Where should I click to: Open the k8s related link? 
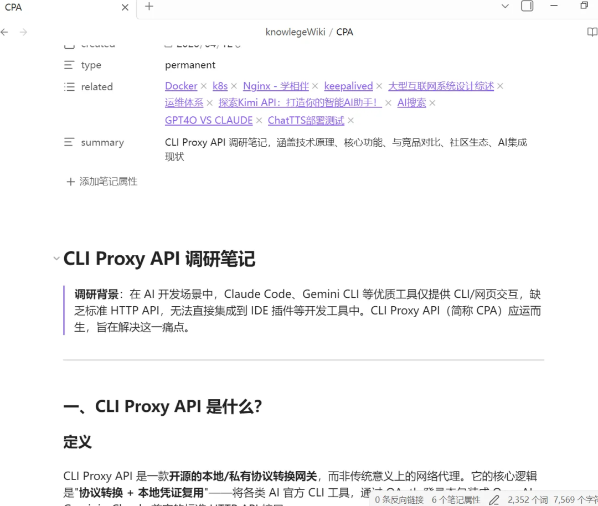(220, 86)
